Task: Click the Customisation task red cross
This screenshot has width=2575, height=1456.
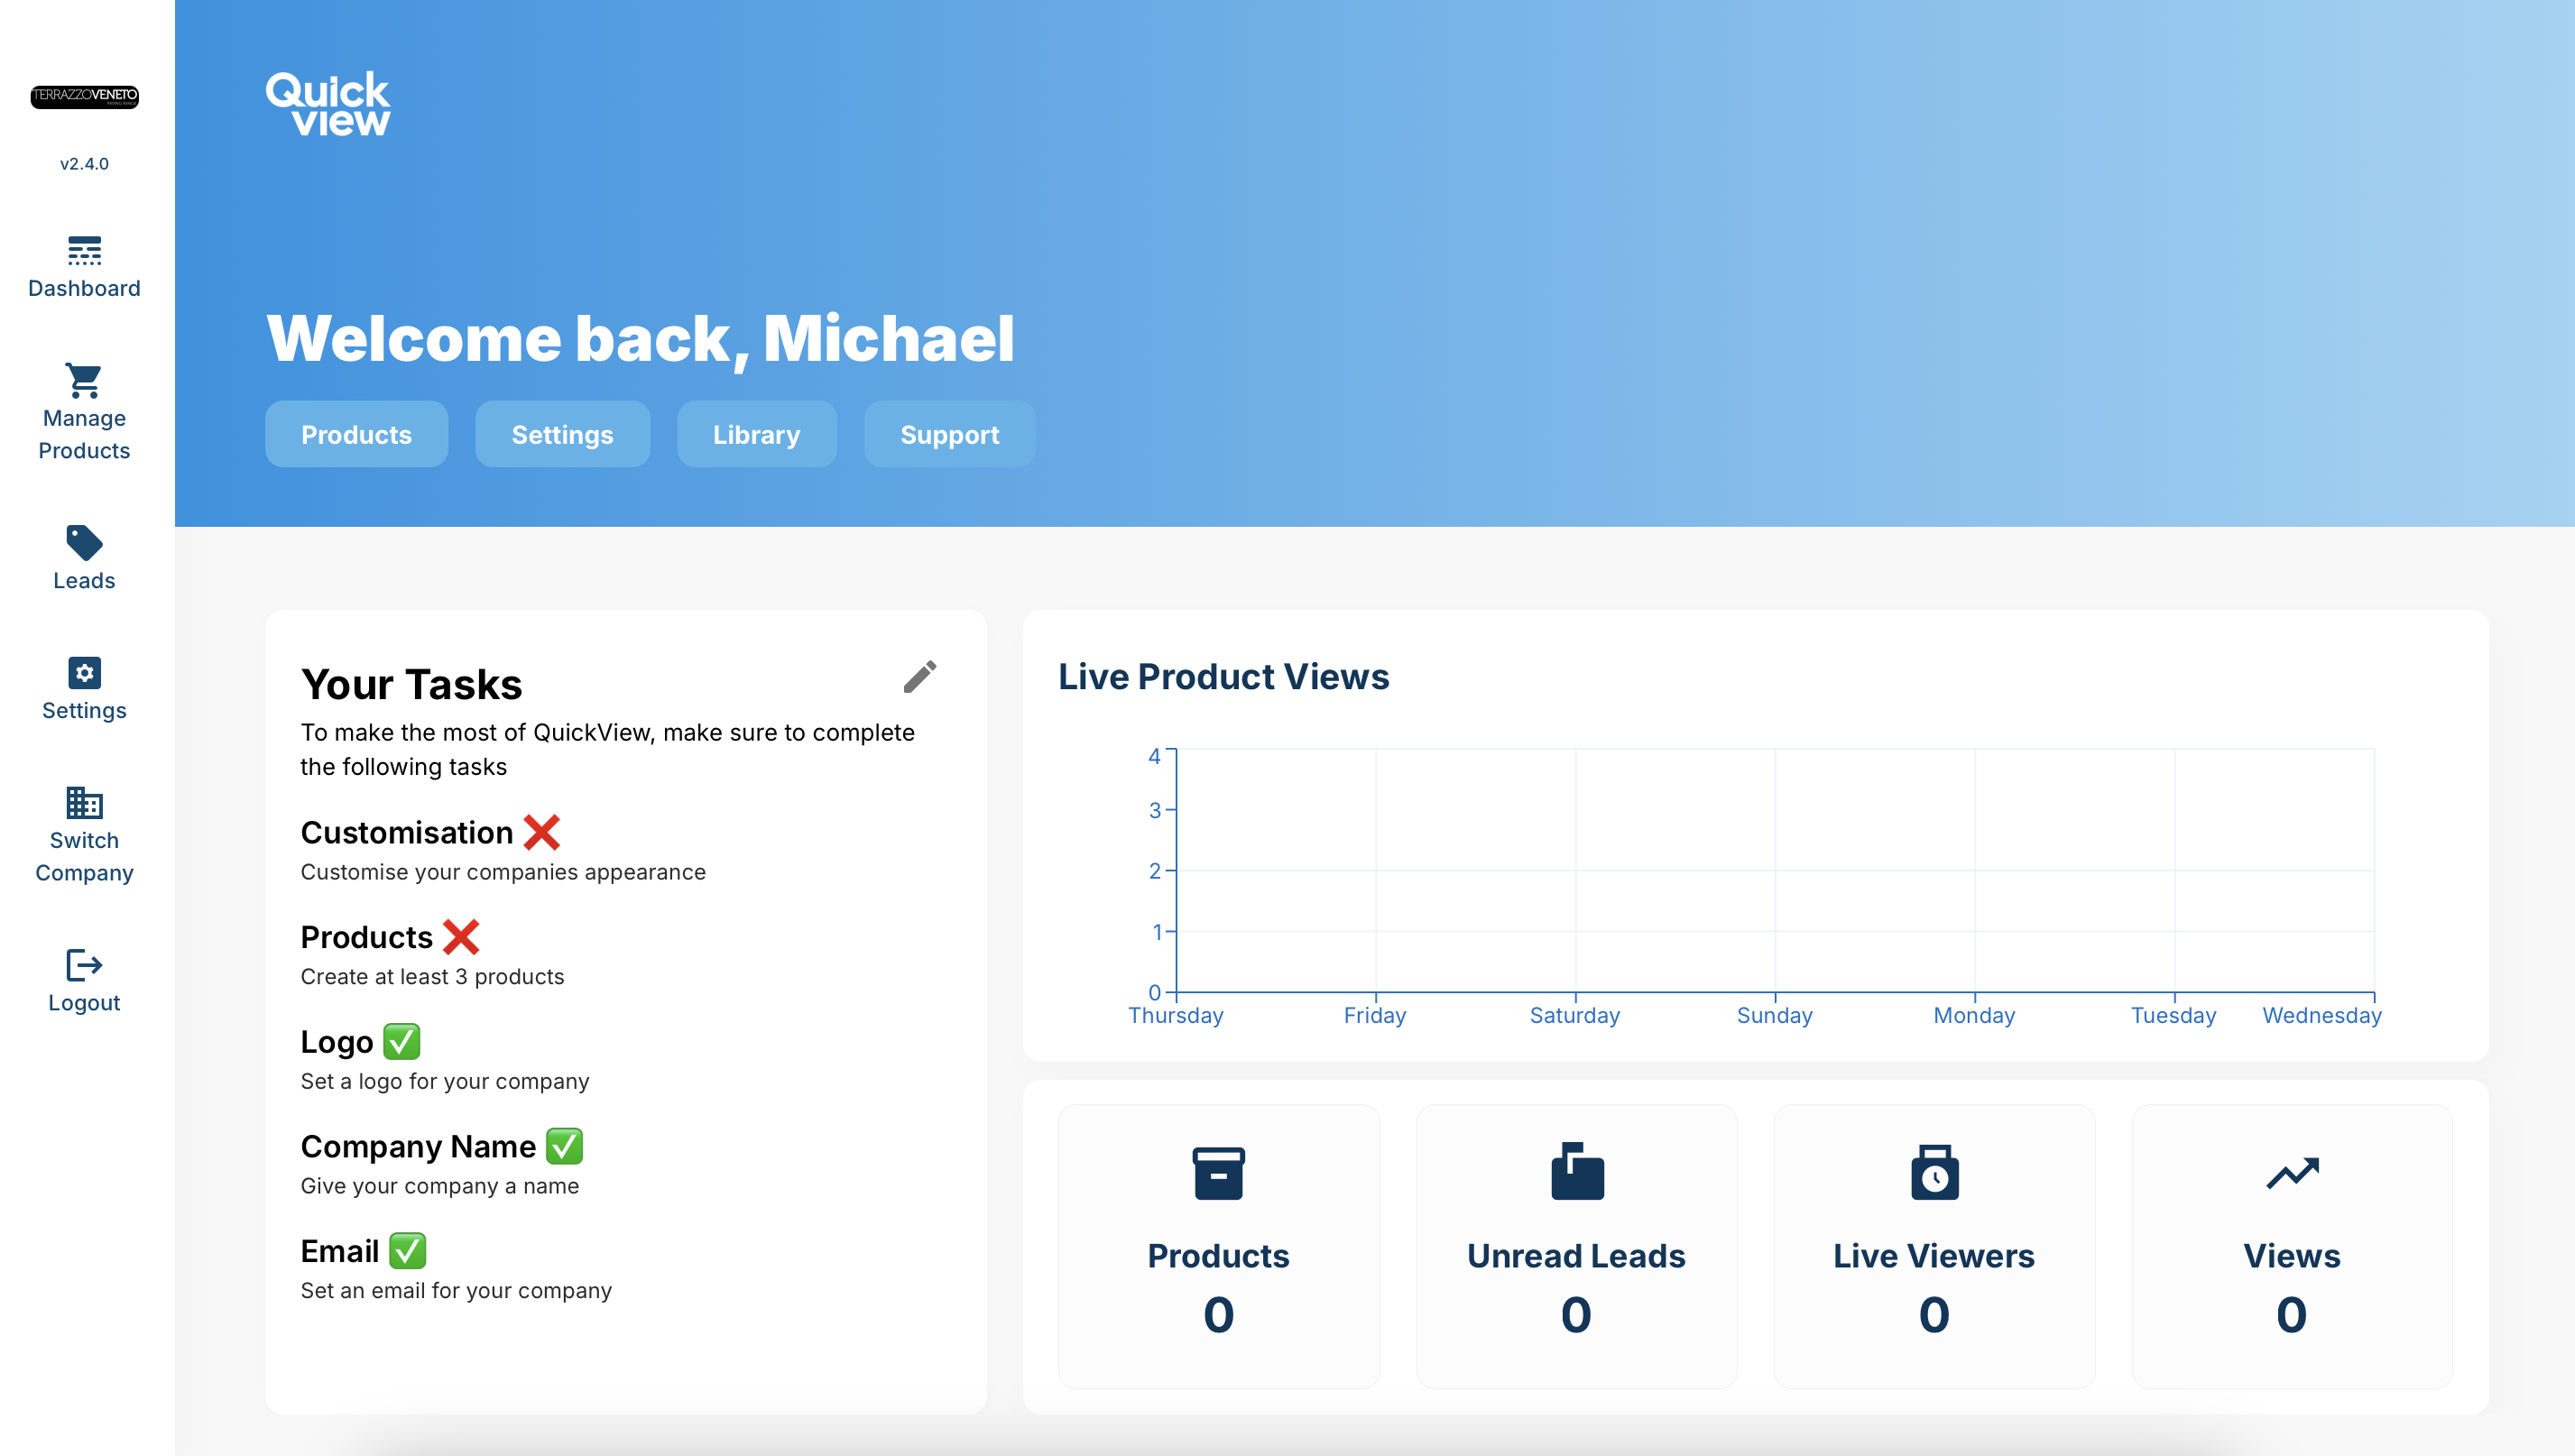Action: tap(541, 832)
